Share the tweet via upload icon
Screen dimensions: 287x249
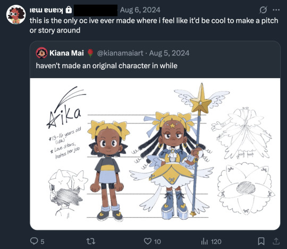[x=276, y=241]
